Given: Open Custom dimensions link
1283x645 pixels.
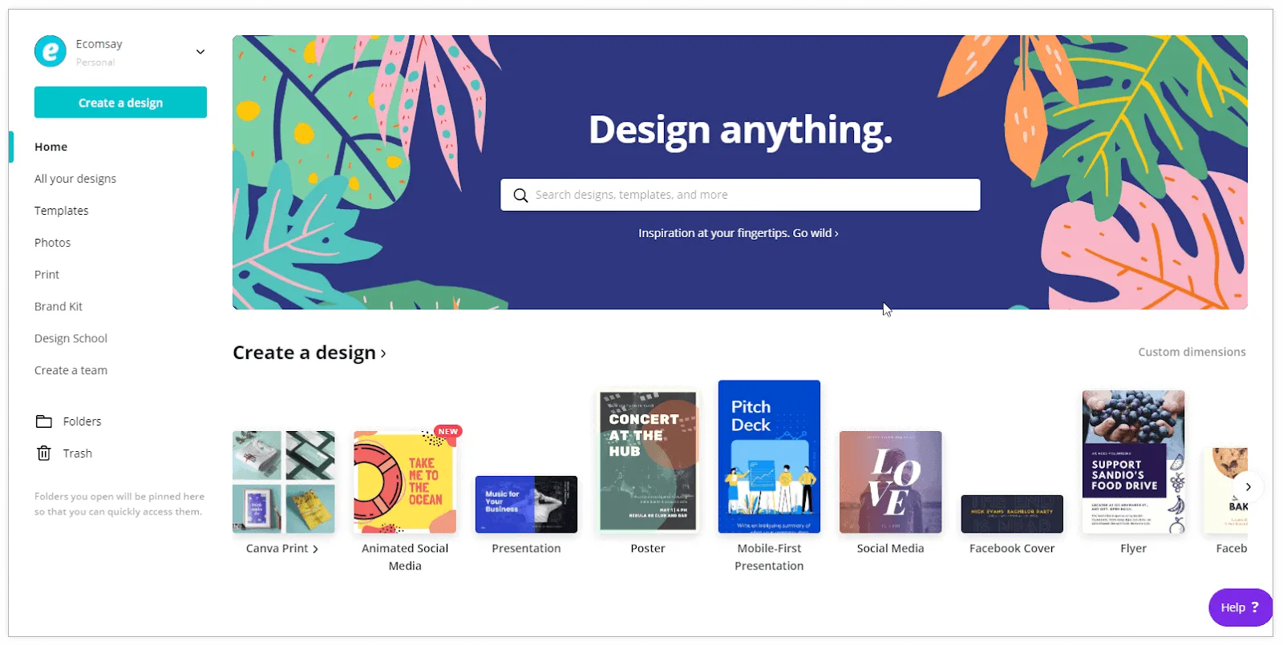Looking at the screenshot, I should 1192,352.
